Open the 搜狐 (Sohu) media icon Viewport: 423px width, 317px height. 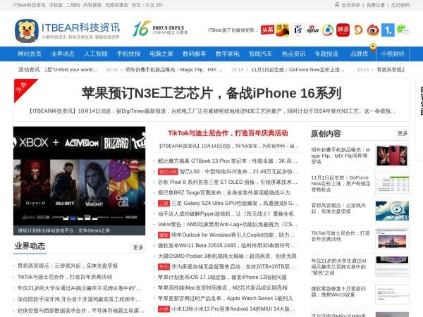click(283, 30)
